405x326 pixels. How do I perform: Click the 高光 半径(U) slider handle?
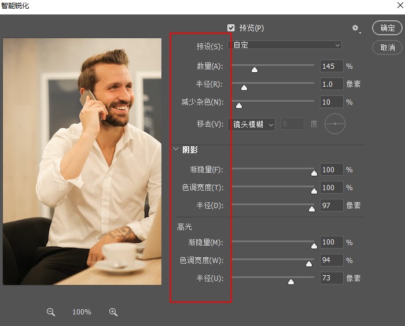click(x=291, y=281)
